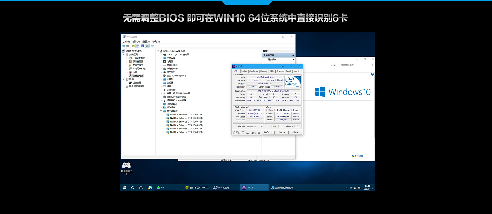
Task: Click the blue Help question mark toolbar icon
Action: [x=142, y=46]
